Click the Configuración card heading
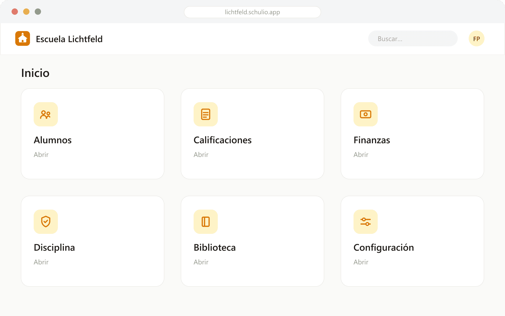505x316 pixels. click(x=384, y=248)
